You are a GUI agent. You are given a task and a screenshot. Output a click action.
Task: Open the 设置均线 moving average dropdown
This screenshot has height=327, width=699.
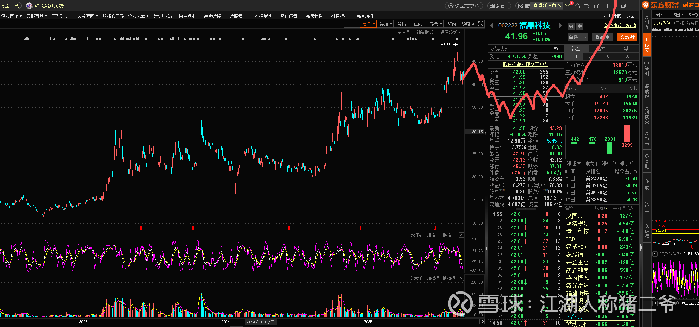click(x=450, y=32)
